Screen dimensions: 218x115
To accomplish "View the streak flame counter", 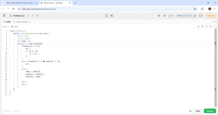I will point(171,16).
